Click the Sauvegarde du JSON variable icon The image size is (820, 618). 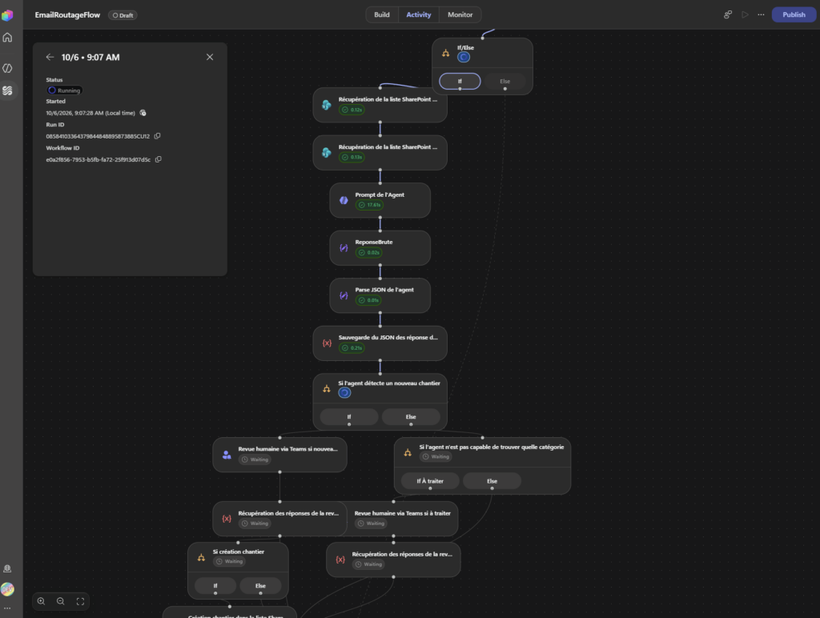(x=327, y=343)
